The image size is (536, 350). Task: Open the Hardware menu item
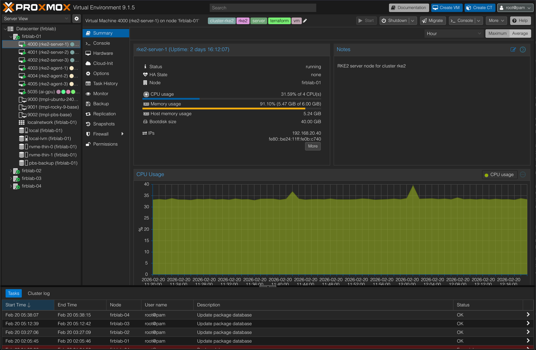103,53
